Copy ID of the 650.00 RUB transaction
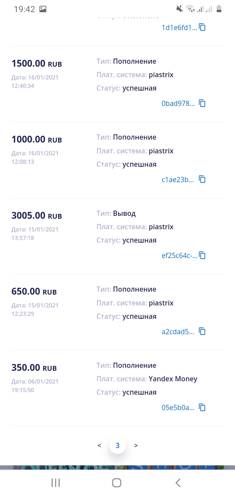The height and width of the screenshot is (497, 235). tap(202, 332)
